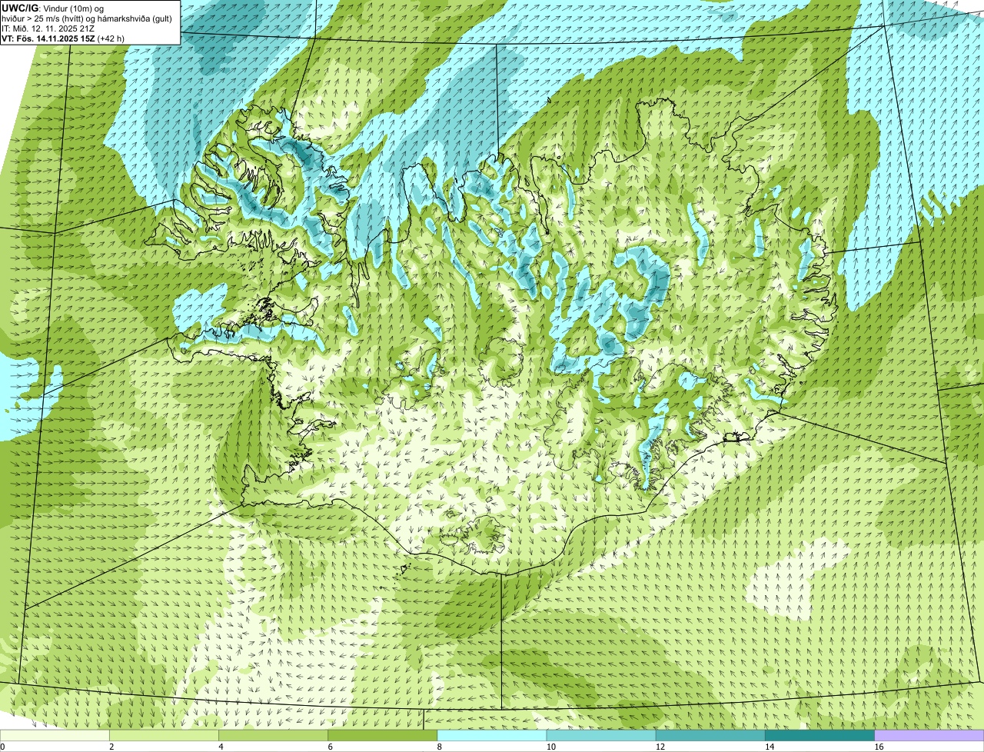The width and height of the screenshot is (984, 752).
Task: Click the "VT: Fös. 14.11.2025 15Z (+42 h)" line
Action: (x=63, y=38)
